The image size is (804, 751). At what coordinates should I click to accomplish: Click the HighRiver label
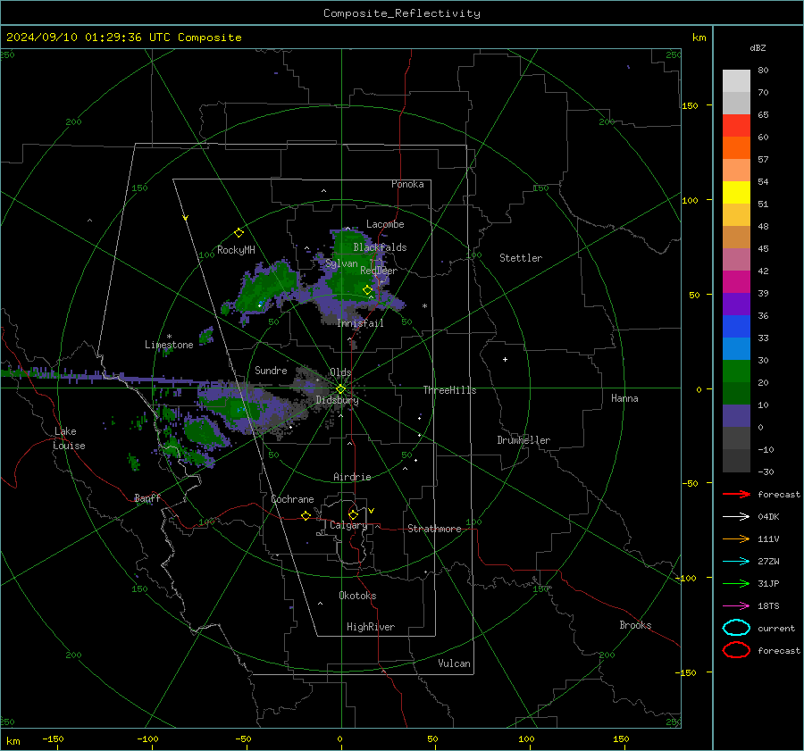[x=371, y=627]
